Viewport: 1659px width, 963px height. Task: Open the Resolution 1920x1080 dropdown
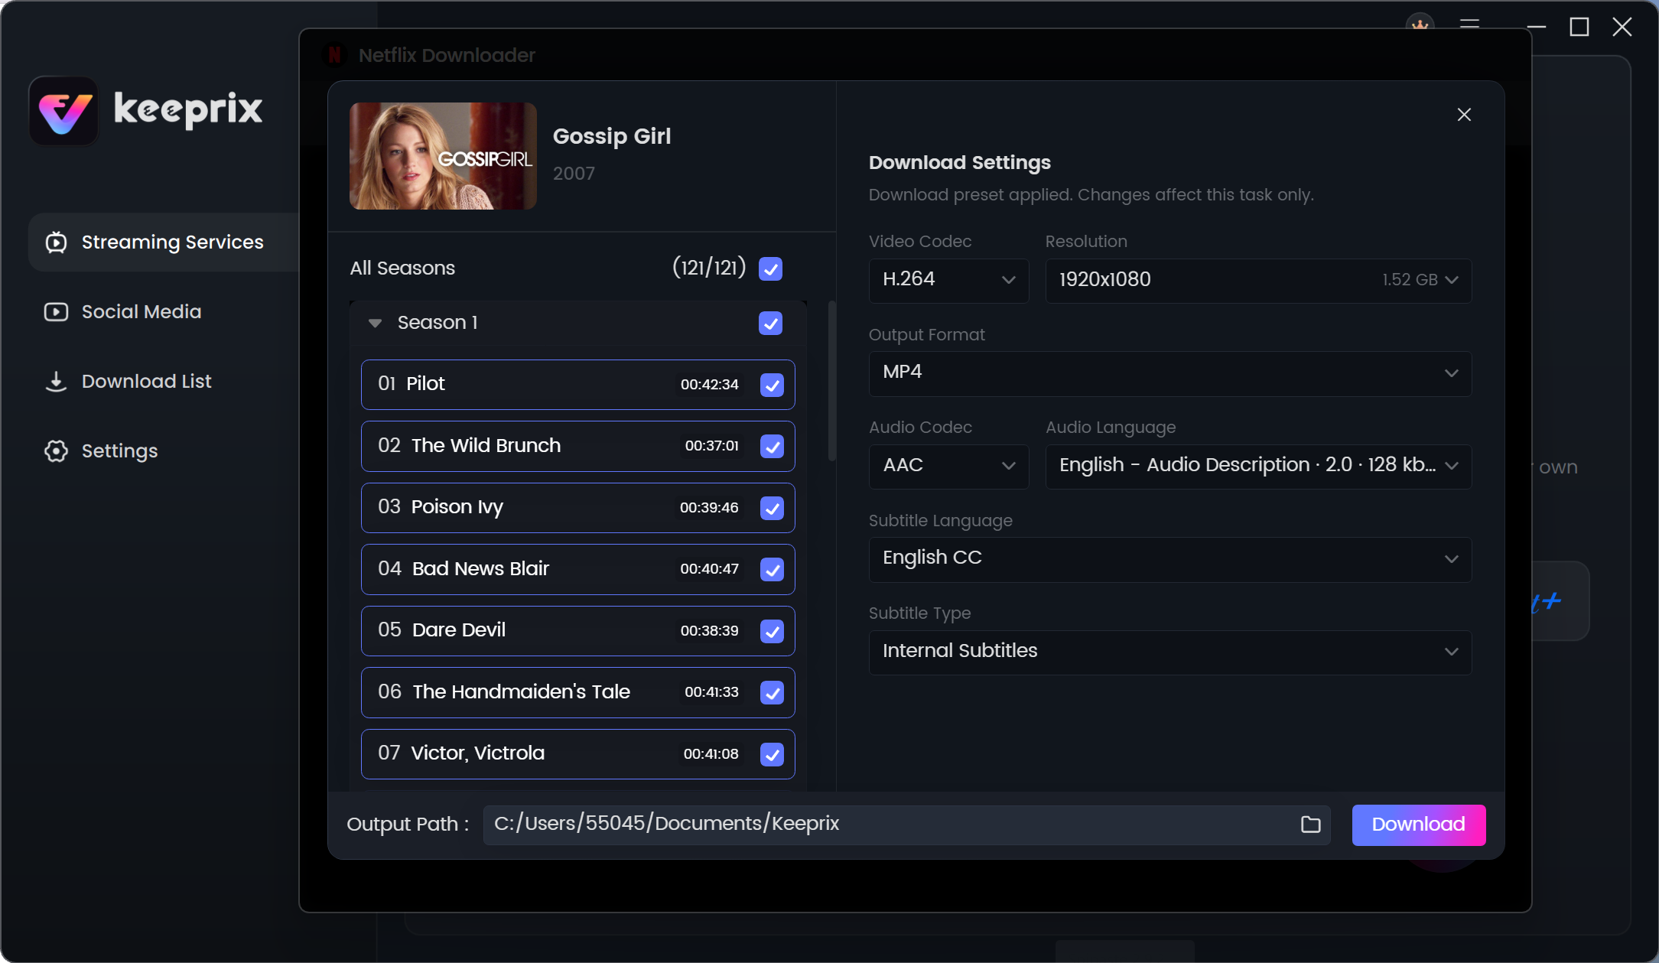click(x=1258, y=280)
